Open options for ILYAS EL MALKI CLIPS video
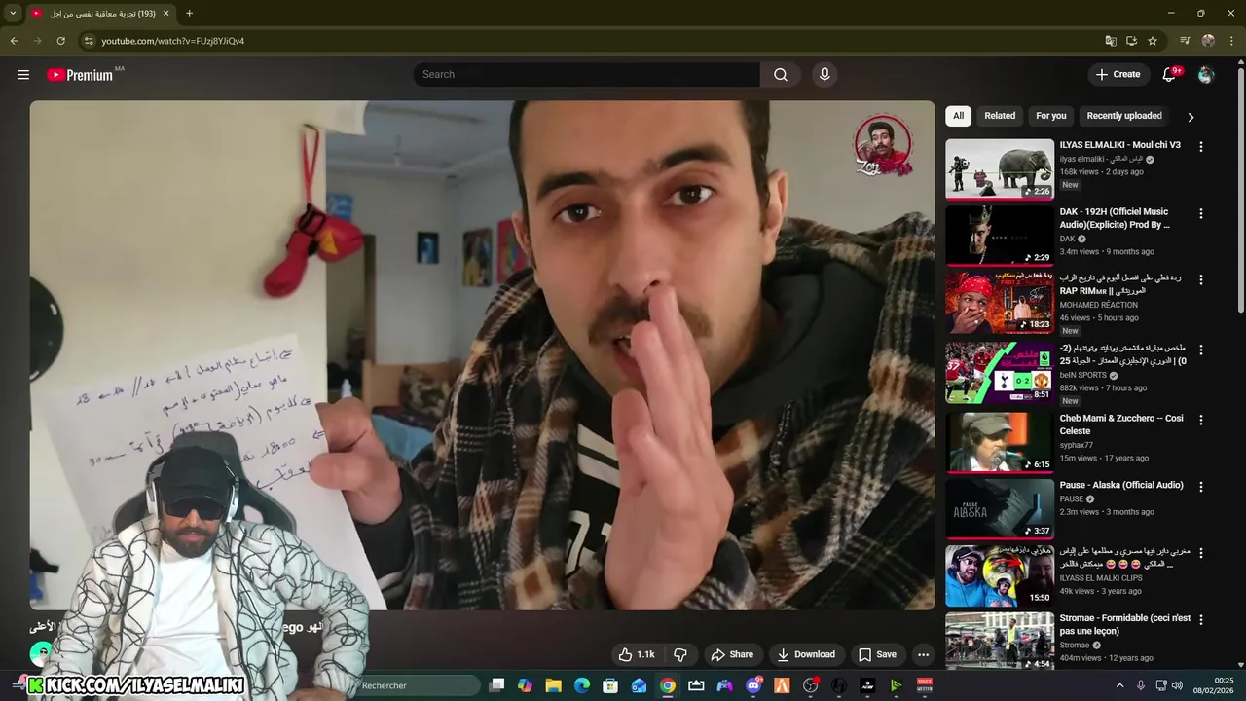Image resolution: width=1246 pixels, height=701 pixels. coord(1200,553)
